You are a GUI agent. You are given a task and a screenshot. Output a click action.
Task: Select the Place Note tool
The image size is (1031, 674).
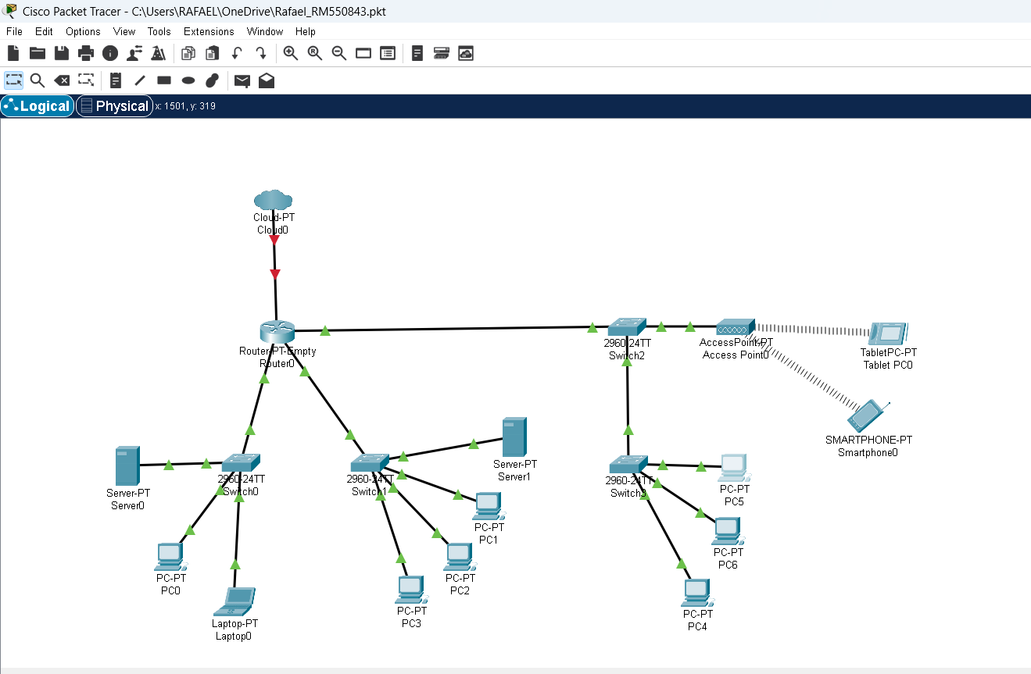point(116,80)
